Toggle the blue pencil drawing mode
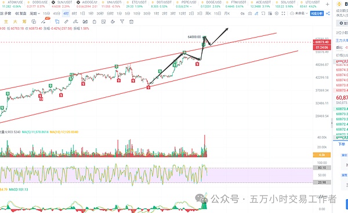 pyautogui.click(x=256, y=13)
